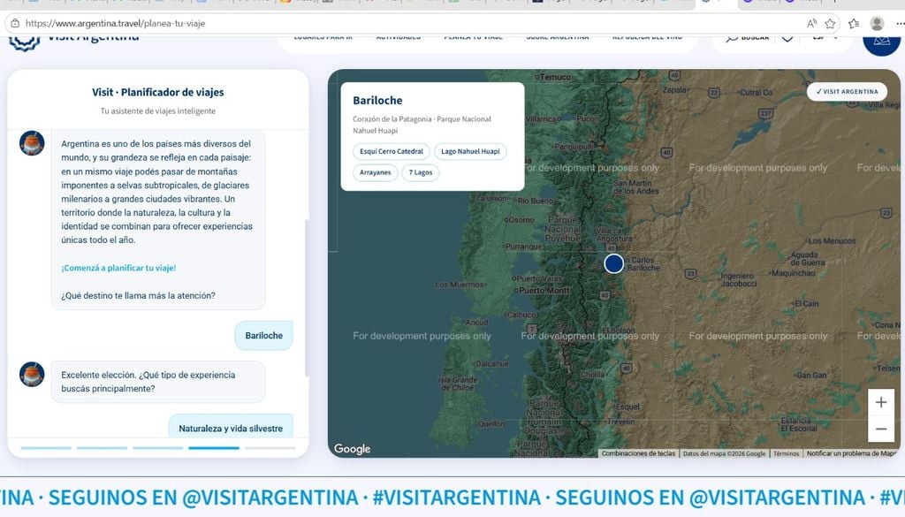905x517 pixels.
Task: Click the Temuco map label
Action: coord(555,77)
